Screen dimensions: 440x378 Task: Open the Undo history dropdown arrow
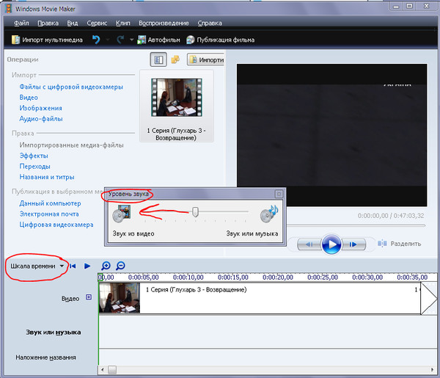[108, 40]
